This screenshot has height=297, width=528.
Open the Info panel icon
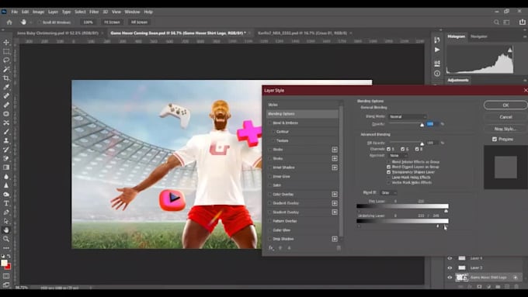[437, 74]
